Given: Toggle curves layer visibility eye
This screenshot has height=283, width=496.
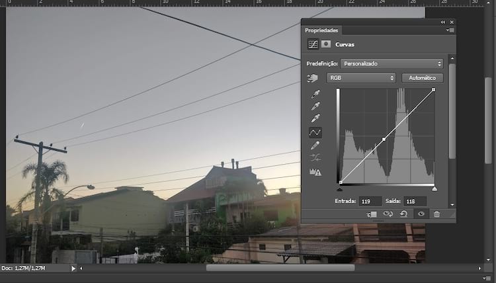Looking at the screenshot, I should point(421,214).
